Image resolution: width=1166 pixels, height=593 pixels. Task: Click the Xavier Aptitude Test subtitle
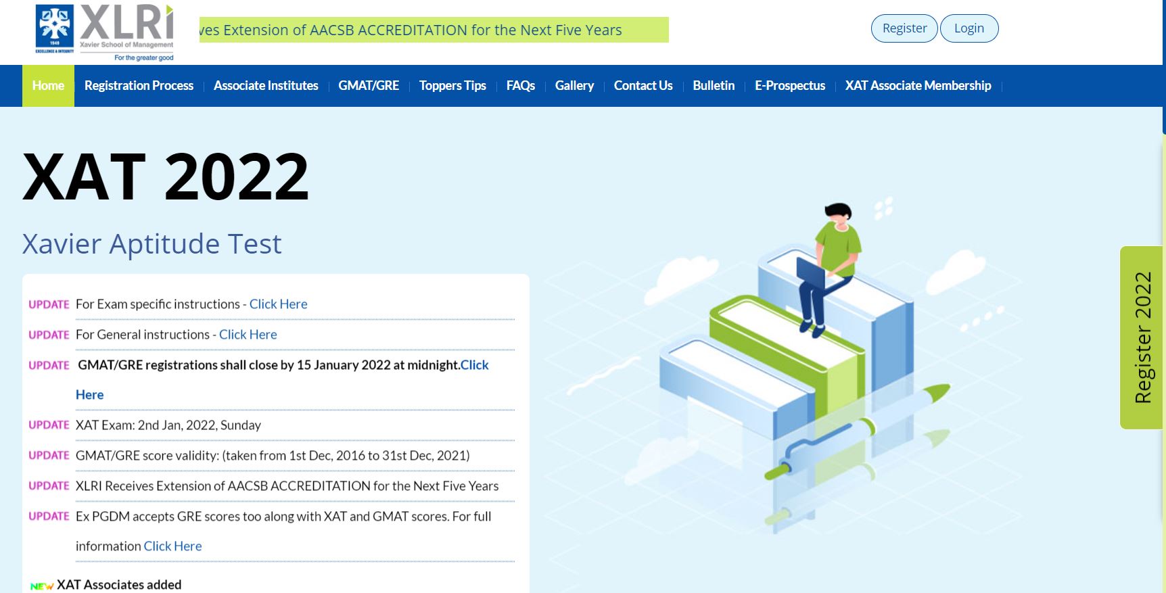point(151,244)
